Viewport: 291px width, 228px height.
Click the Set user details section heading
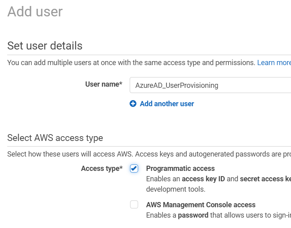click(45, 46)
